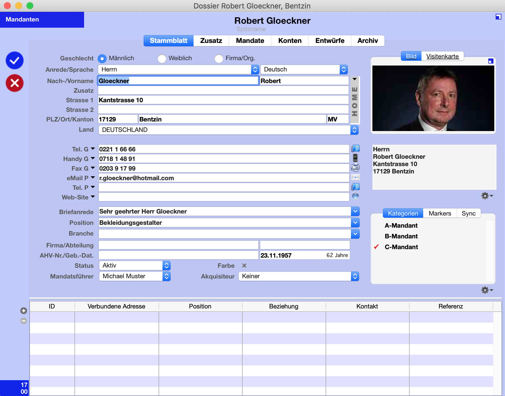The image size is (505, 396).
Task: Remove linked address with minus icon
Action: (24, 321)
